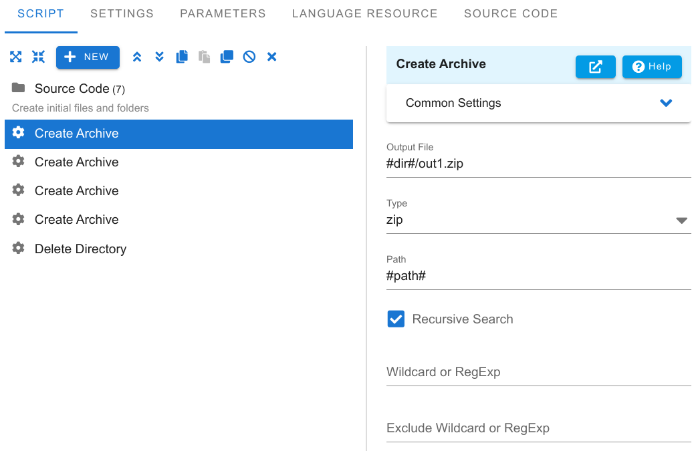The image size is (694, 451).
Task: Delete selected step with X icon
Action: [x=271, y=57]
